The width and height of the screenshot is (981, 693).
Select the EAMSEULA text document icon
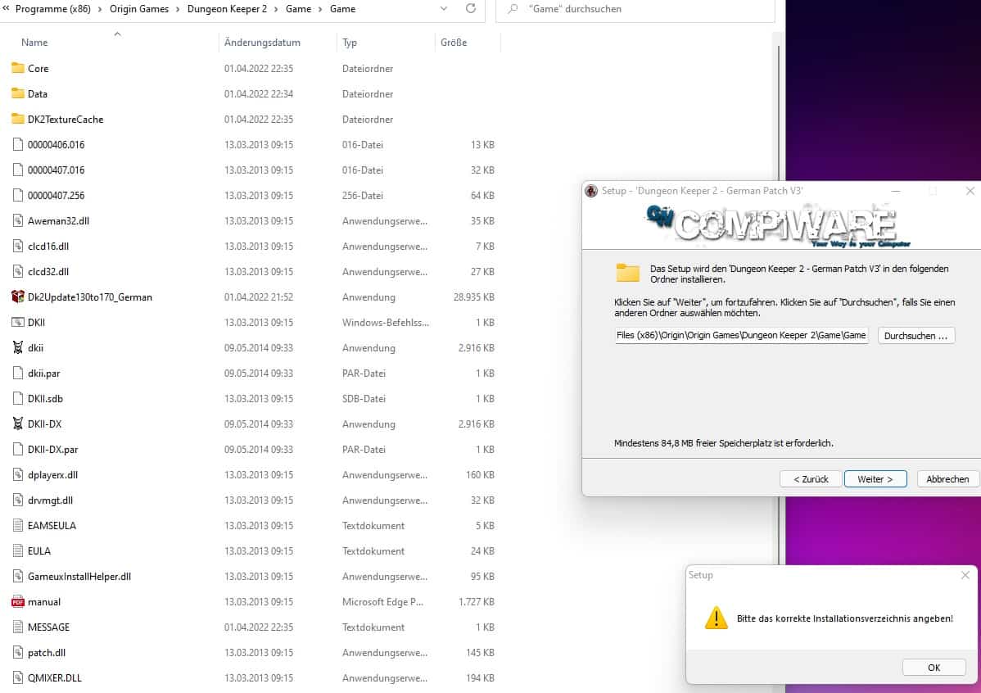(x=17, y=525)
